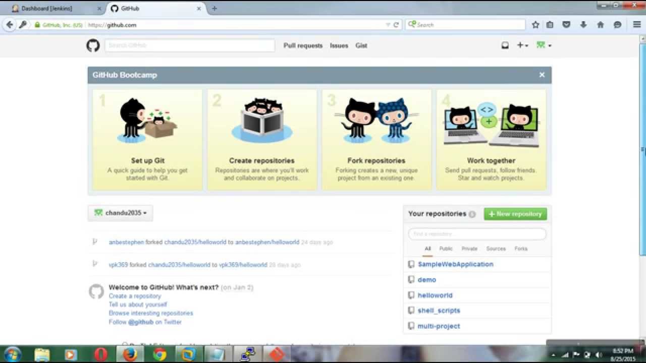Open upk369's profile link
The image size is (646, 363).
(118, 265)
